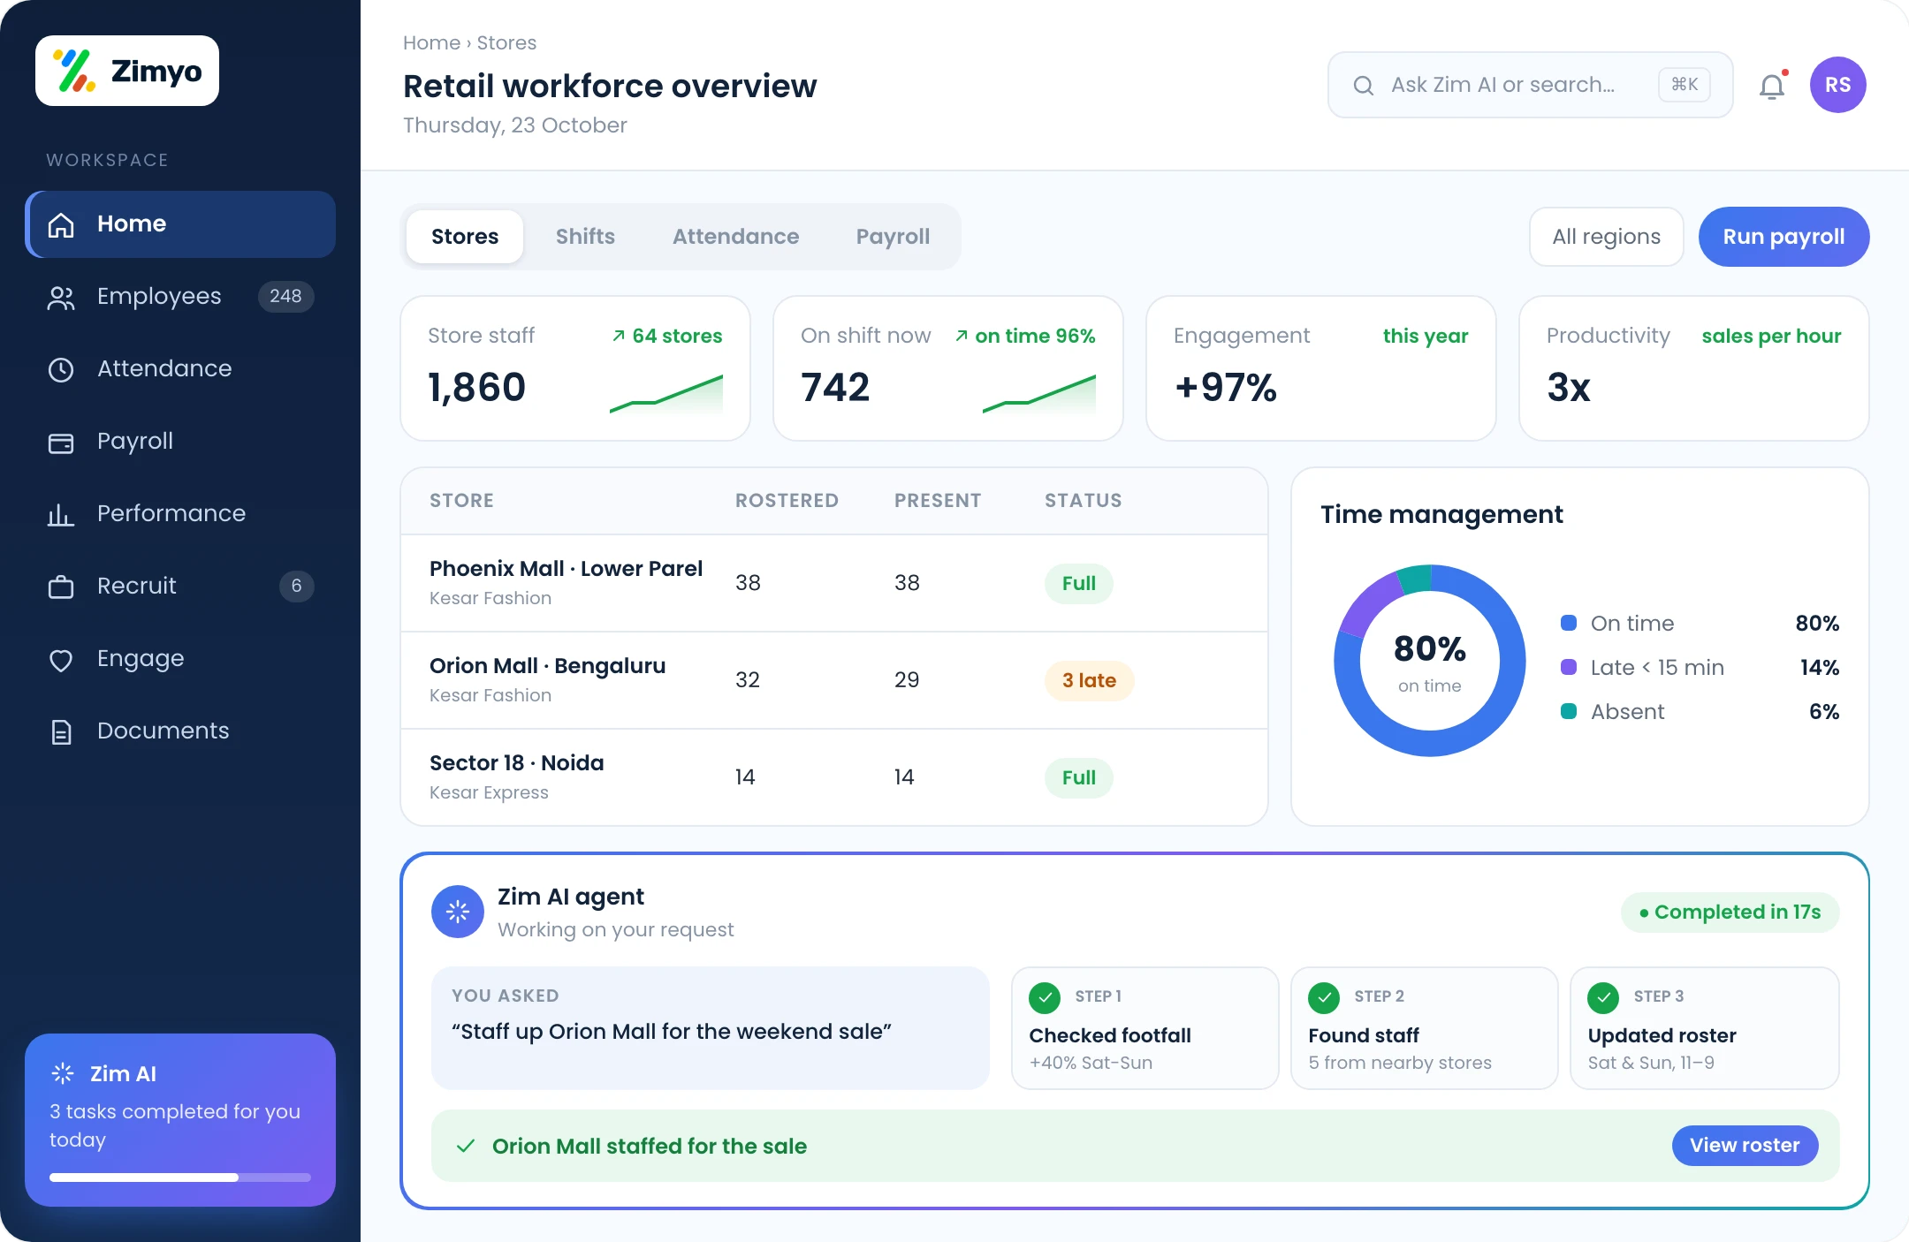The width and height of the screenshot is (1909, 1242).
Task: Select the Stores tab
Action: point(465,237)
